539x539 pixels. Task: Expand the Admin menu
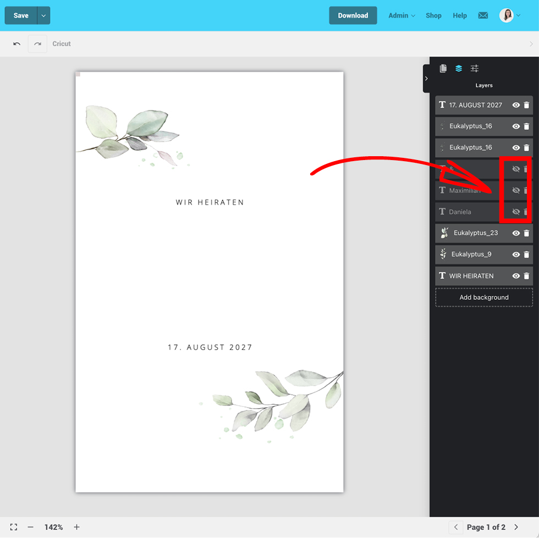(x=402, y=15)
